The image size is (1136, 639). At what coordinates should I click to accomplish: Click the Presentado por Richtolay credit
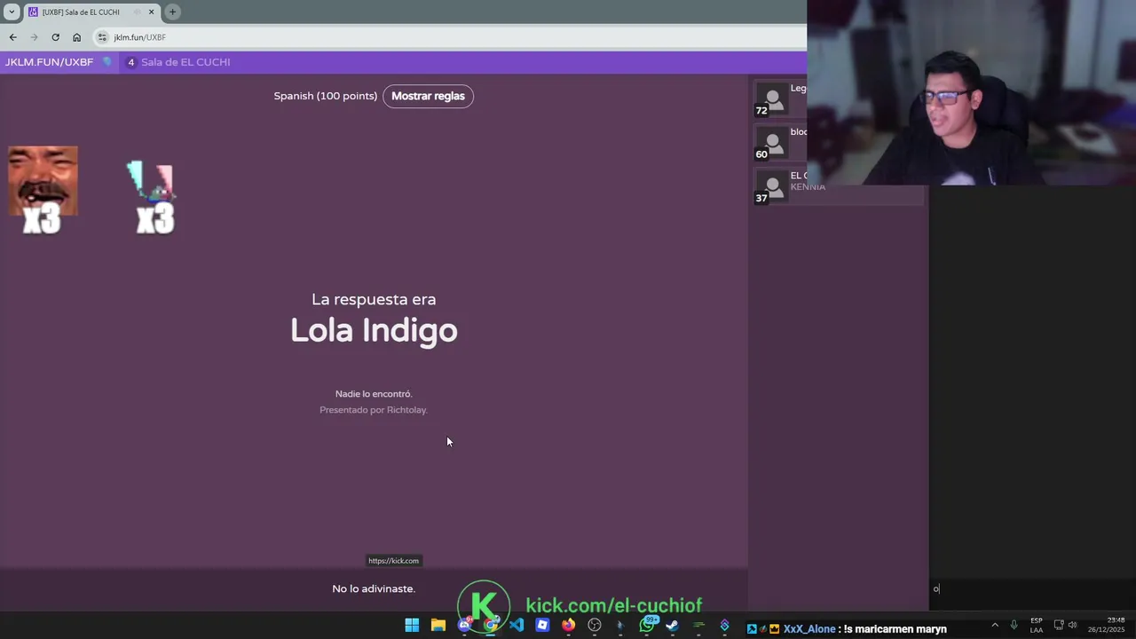(374, 410)
